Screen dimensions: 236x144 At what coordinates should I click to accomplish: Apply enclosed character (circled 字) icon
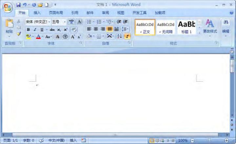coord(65,37)
